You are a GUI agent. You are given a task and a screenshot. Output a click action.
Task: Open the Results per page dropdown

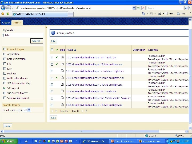pos(27,110)
